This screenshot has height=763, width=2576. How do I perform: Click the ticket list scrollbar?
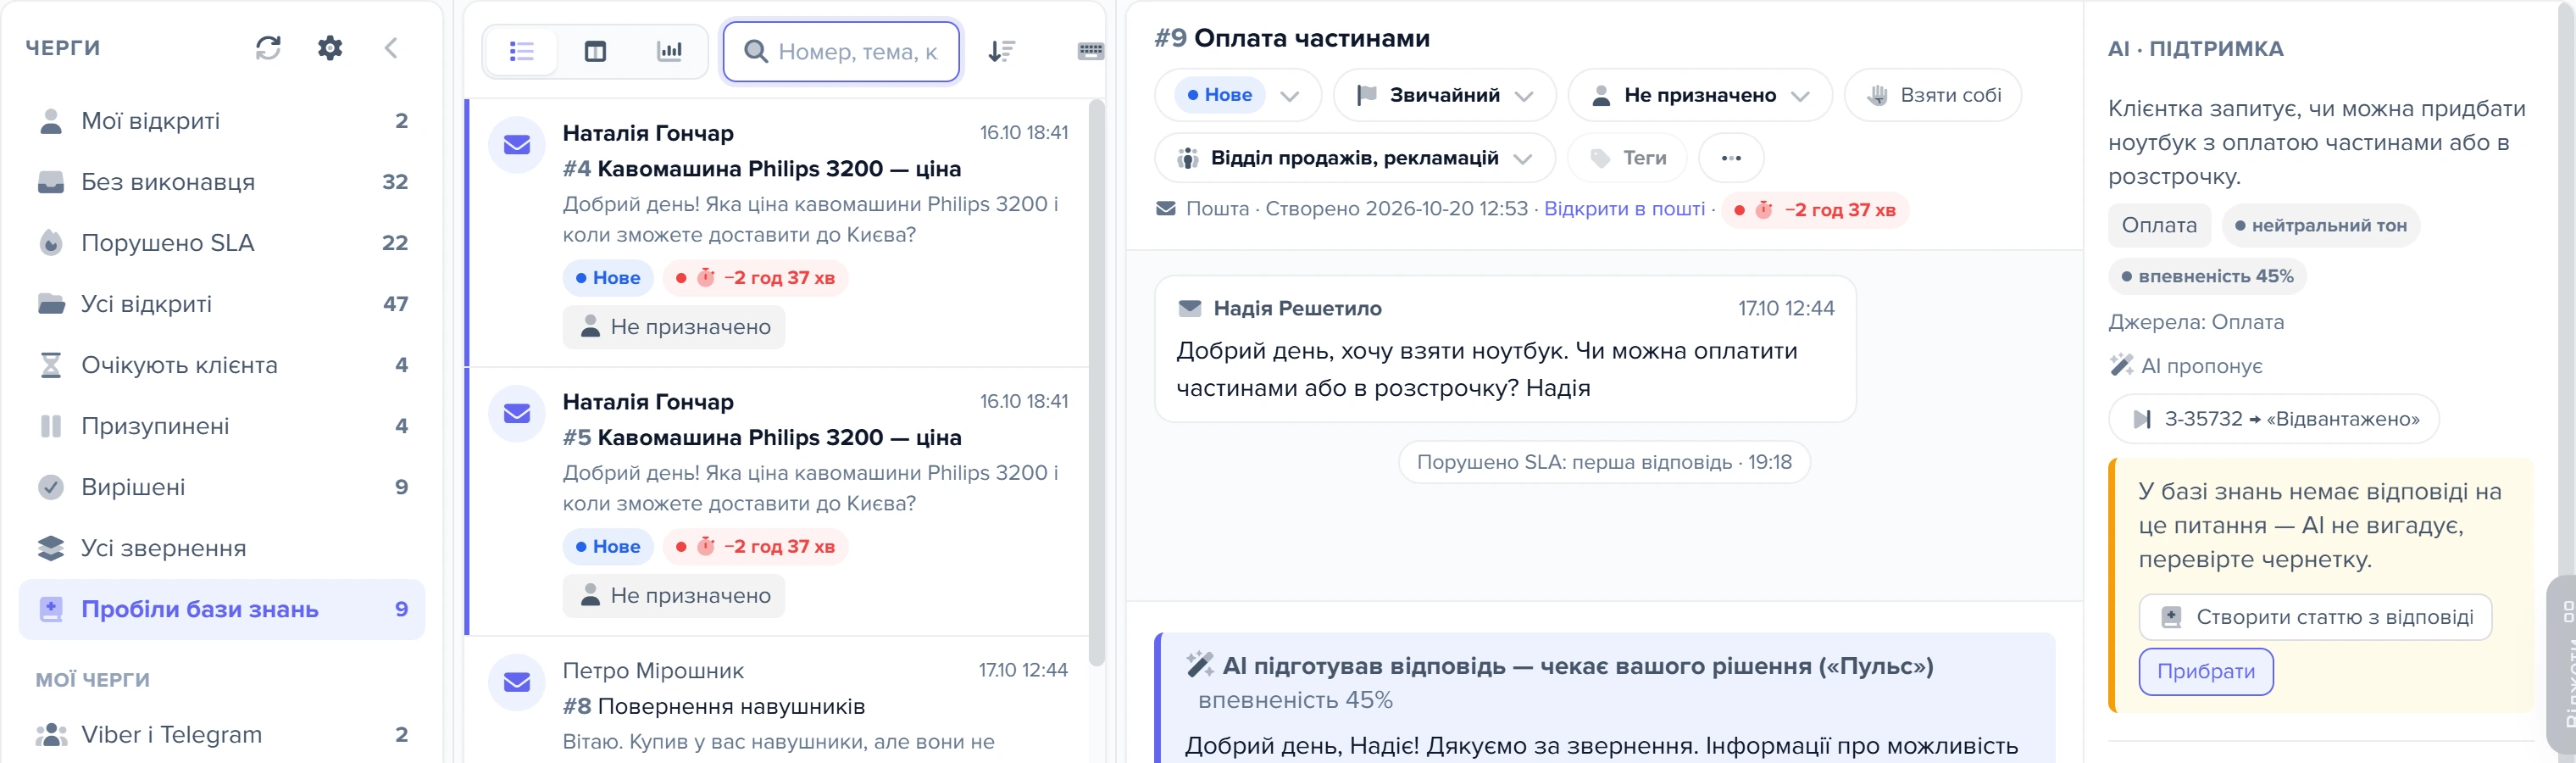click(x=1096, y=382)
